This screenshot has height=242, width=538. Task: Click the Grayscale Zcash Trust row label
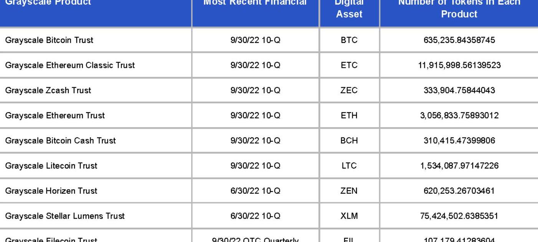[x=48, y=91]
